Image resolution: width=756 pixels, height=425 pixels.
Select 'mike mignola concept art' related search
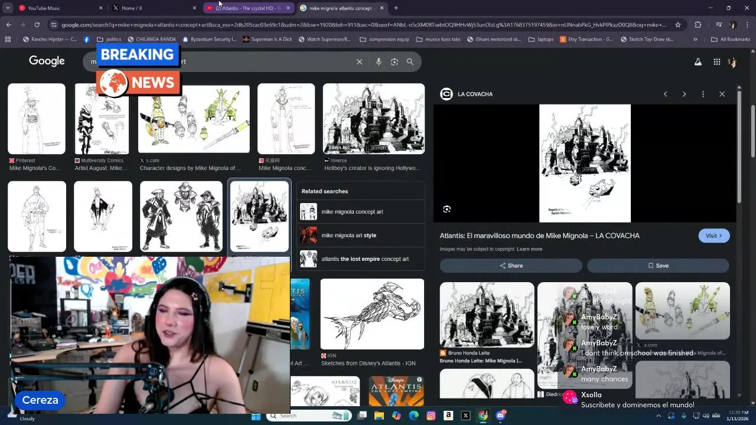pos(361,212)
